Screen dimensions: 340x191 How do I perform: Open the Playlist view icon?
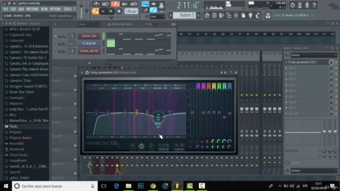[x=207, y=15]
